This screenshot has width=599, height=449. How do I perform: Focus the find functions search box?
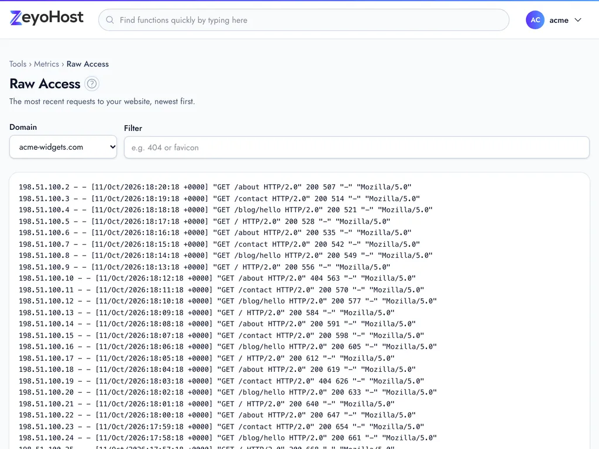(x=304, y=20)
